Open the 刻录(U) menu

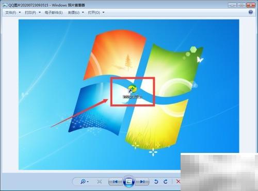point(74,12)
